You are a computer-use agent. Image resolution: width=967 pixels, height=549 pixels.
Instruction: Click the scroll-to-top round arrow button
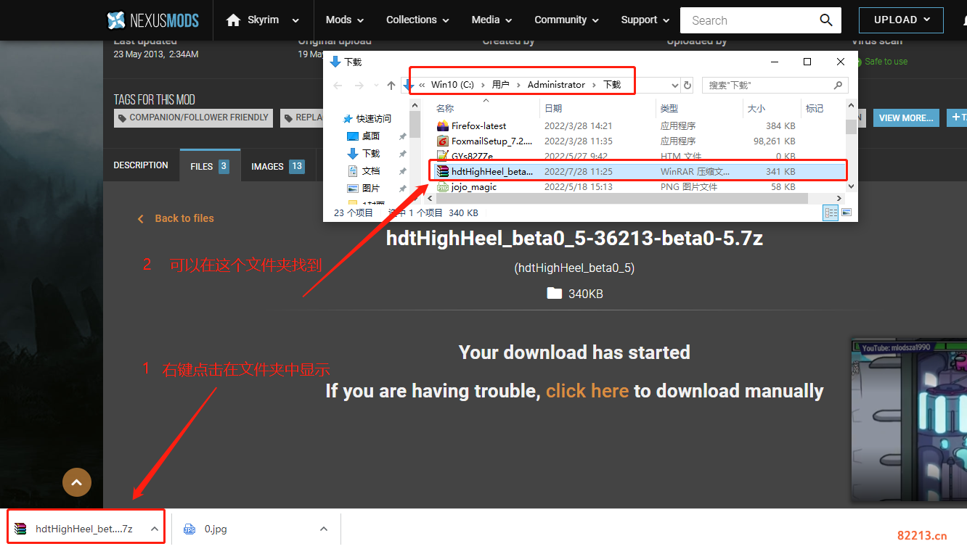(77, 482)
